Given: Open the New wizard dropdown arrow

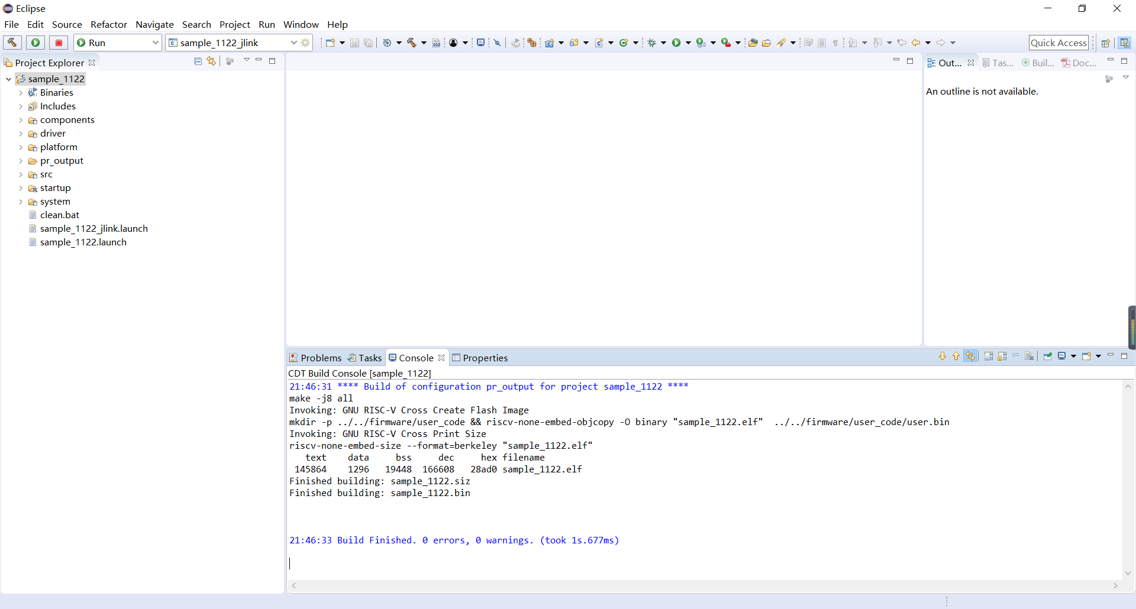Looking at the screenshot, I should 342,43.
